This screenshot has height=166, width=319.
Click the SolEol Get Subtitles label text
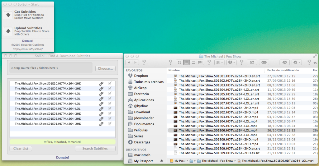(x=25, y=12)
